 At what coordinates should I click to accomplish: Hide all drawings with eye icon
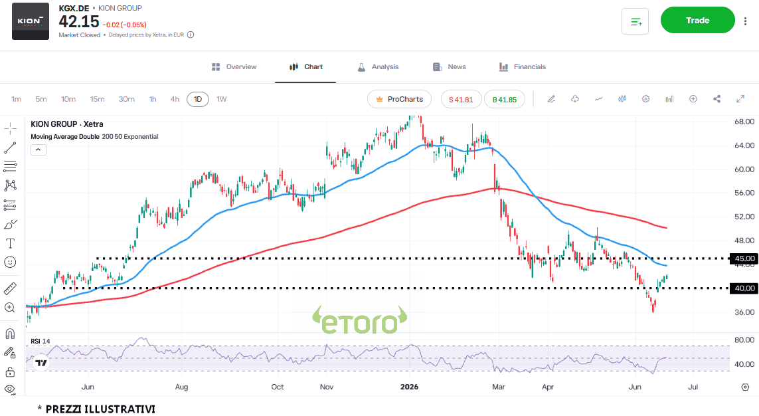tap(10, 389)
